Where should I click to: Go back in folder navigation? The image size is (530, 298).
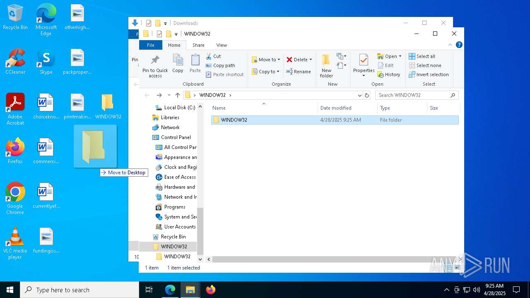tap(147, 95)
